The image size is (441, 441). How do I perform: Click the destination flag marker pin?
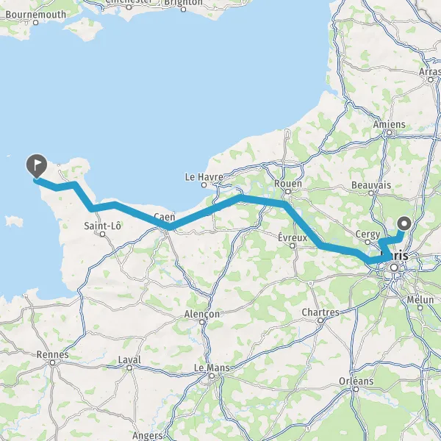coord(37,165)
